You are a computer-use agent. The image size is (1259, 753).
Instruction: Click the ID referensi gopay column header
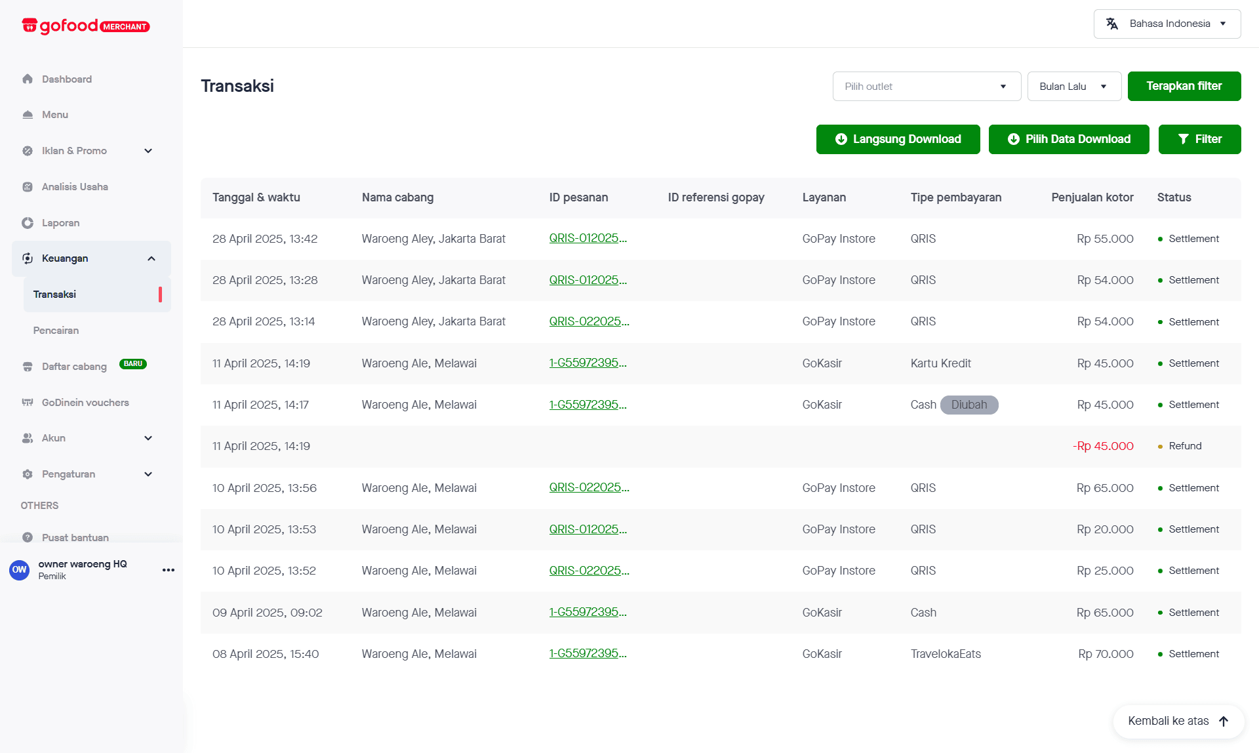[x=716, y=197]
